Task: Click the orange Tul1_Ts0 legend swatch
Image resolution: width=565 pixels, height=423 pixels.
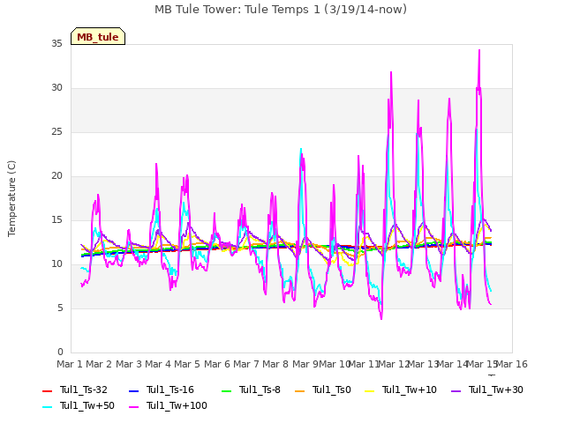Action: tap(299, 390)
